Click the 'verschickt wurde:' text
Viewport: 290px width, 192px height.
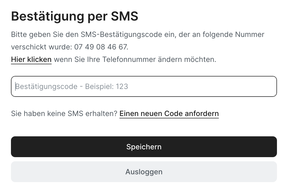(x=41, y=47)
